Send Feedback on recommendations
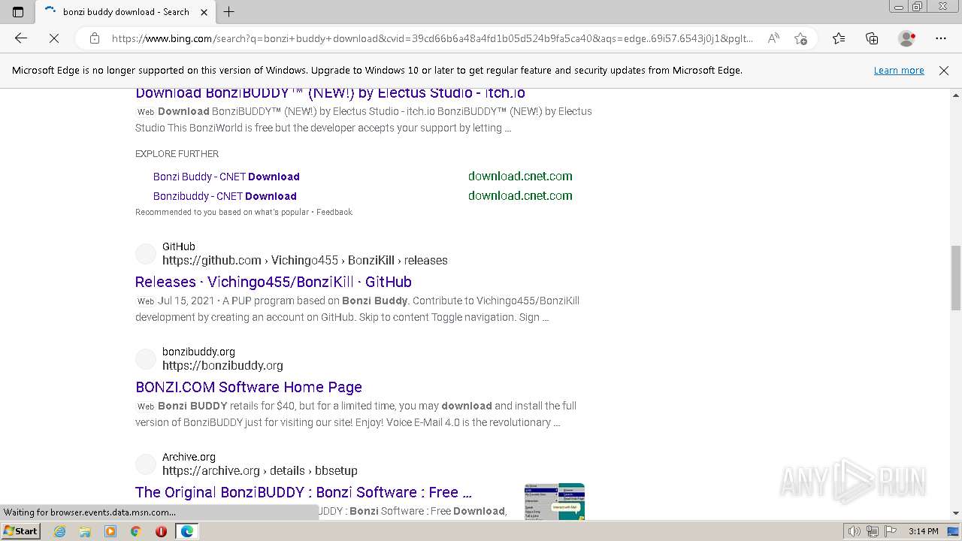 (x=334, y=212)
